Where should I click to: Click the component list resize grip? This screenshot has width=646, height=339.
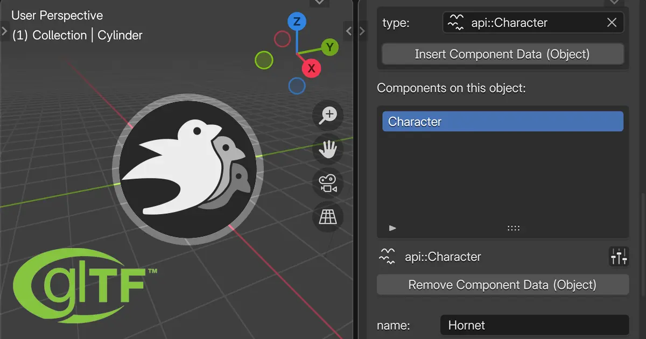pos(513,228)
